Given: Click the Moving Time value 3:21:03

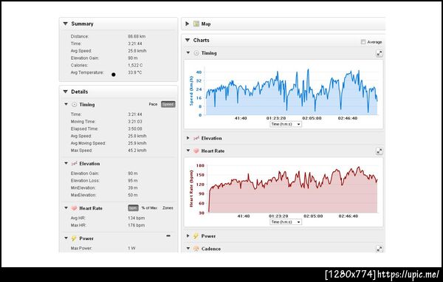Looking at the screenshot, I should 135,122.
